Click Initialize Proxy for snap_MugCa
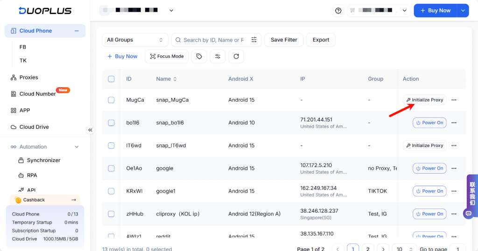Screen dimensions: 478x251 tap(424, 100)
